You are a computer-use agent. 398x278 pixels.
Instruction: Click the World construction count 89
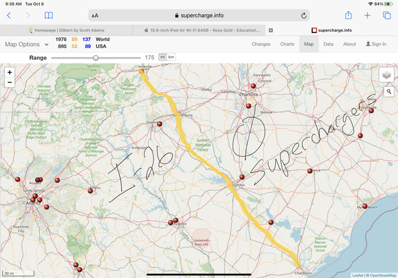coord(75,39)
